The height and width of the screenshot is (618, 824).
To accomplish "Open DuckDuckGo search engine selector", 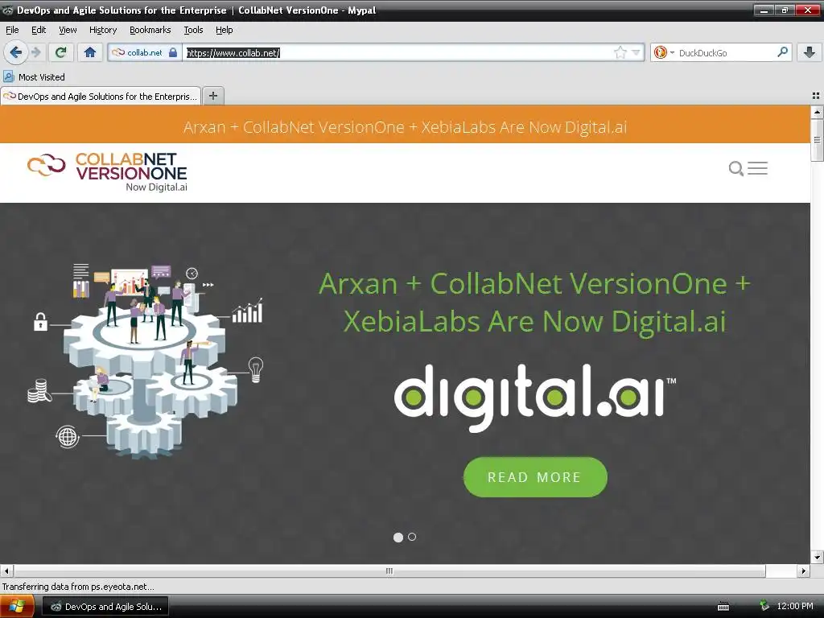I will pos(664,52).
